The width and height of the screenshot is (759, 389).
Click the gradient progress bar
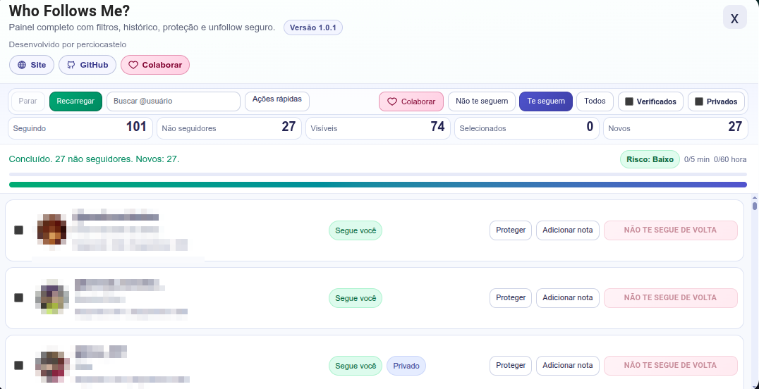coord(378,185)
